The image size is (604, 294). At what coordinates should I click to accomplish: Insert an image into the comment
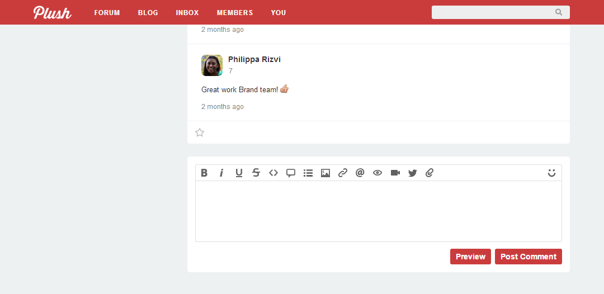click(x=325, y=173)
